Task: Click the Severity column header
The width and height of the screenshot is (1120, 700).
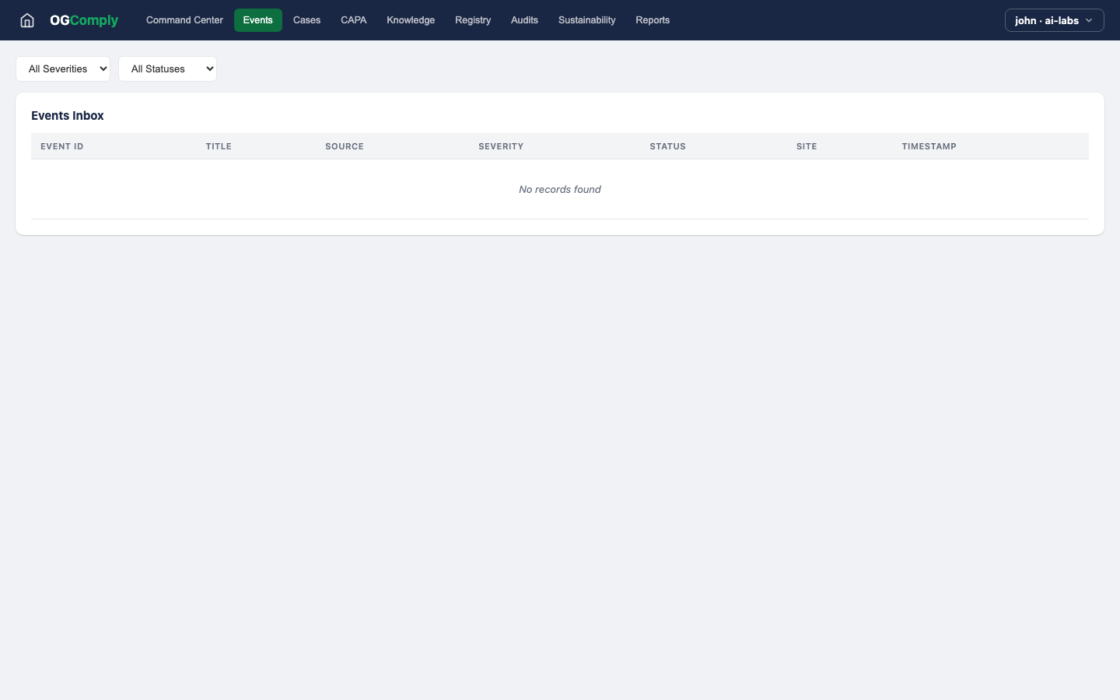Action: [x=501, y=146]
